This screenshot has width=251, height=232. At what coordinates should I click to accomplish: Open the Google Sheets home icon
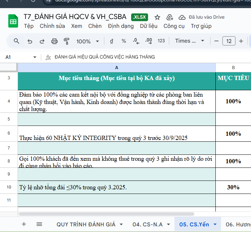pyautogui.click(x=13, y=22)
